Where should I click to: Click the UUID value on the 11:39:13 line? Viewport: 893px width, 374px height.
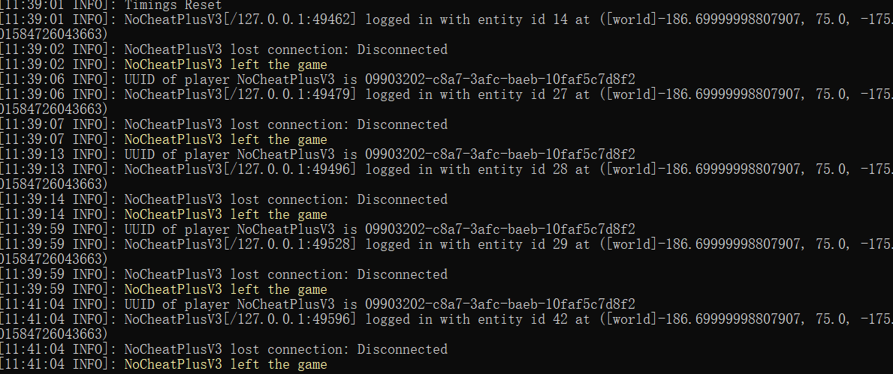coord(500,154)
